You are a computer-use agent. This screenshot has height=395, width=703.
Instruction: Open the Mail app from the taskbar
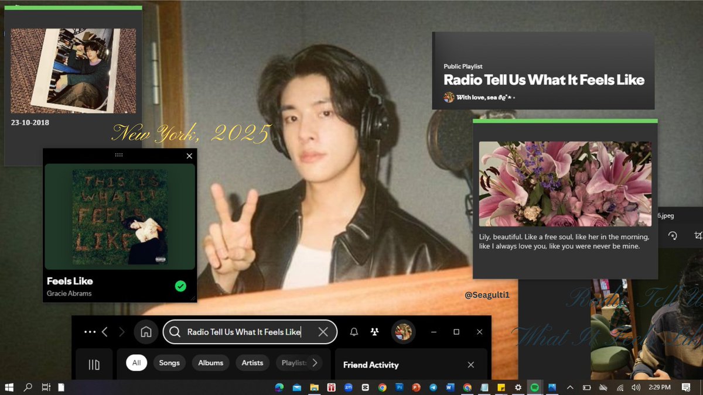[297, 387]
